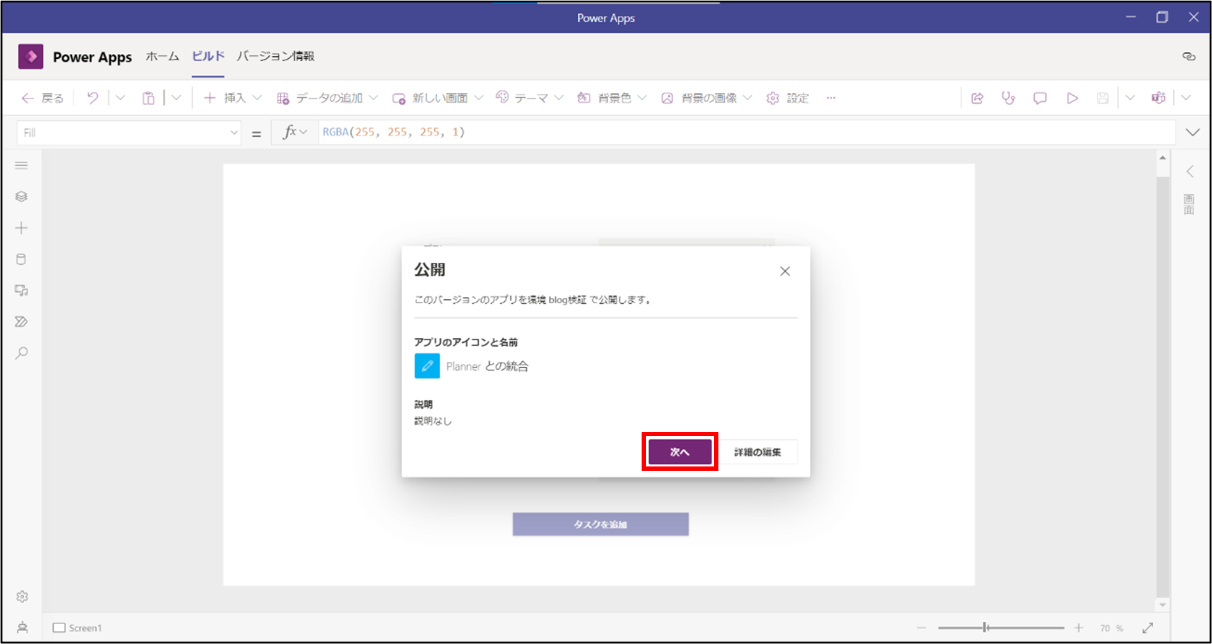Expand the dropdown next to Teams icon
Viewport: 1212px width, 644px height.
pos(1186,98)
